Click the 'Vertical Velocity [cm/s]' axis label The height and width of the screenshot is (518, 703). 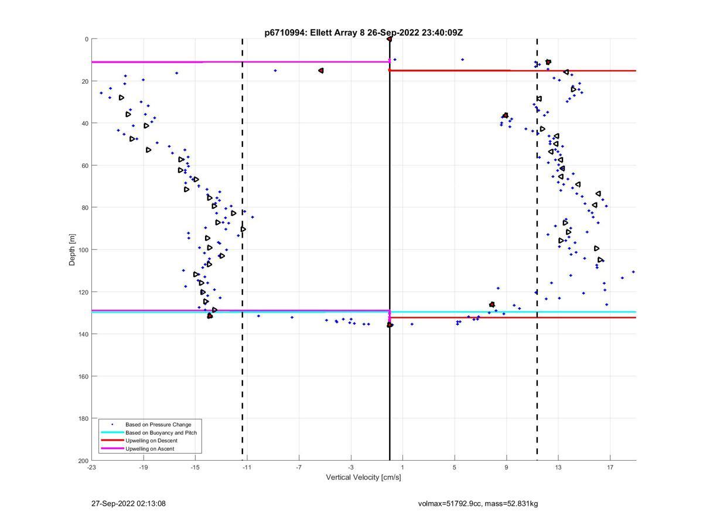pos(363,478)
